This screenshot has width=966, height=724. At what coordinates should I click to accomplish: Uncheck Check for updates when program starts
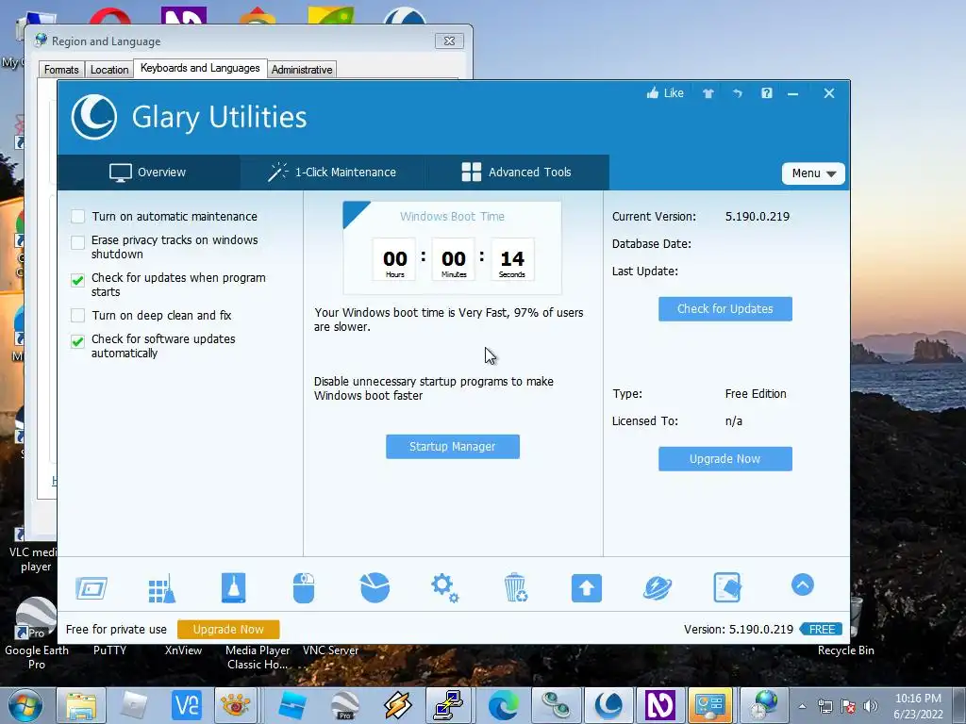(x=77, y=280)
